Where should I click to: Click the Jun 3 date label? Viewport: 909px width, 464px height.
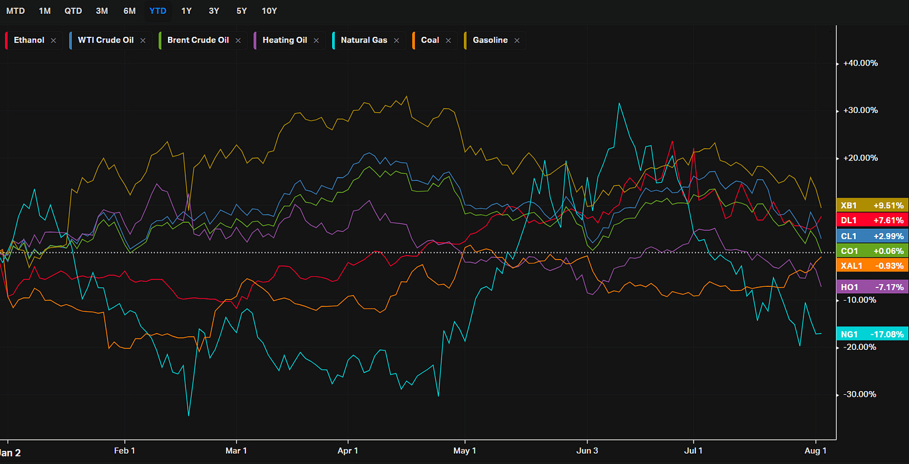click(587, 450)
